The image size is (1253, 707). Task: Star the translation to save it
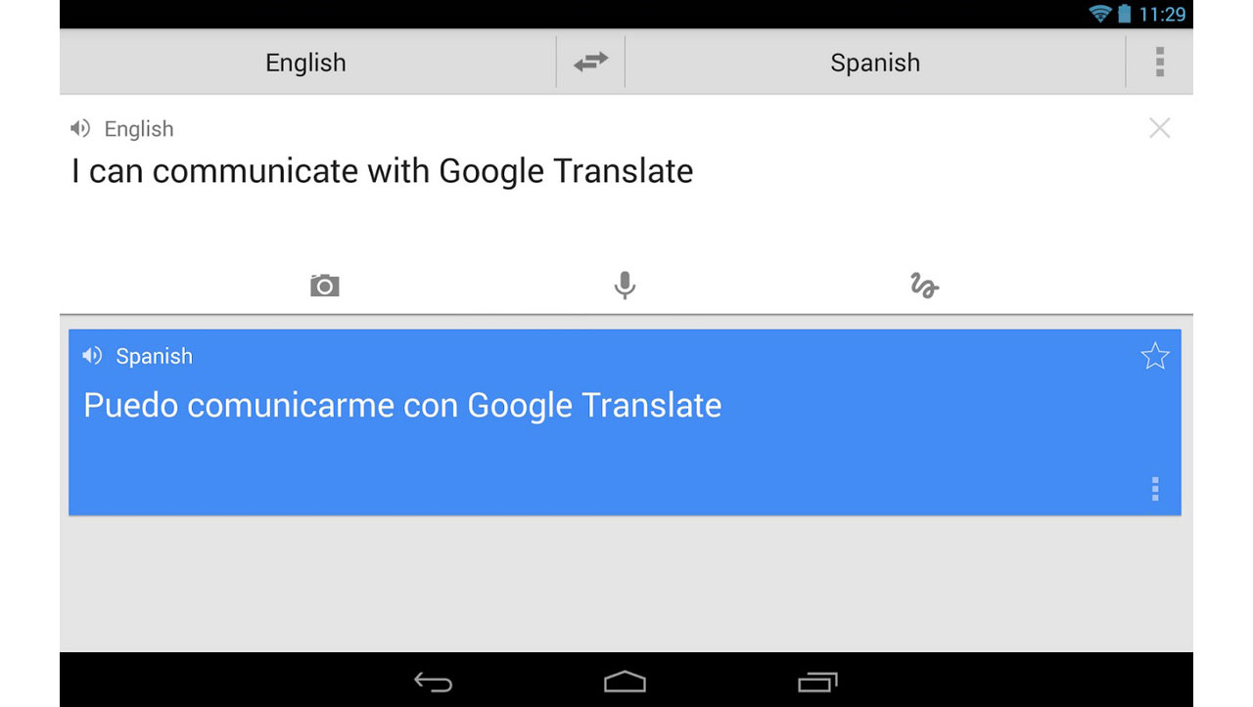tap(1155, 356)
